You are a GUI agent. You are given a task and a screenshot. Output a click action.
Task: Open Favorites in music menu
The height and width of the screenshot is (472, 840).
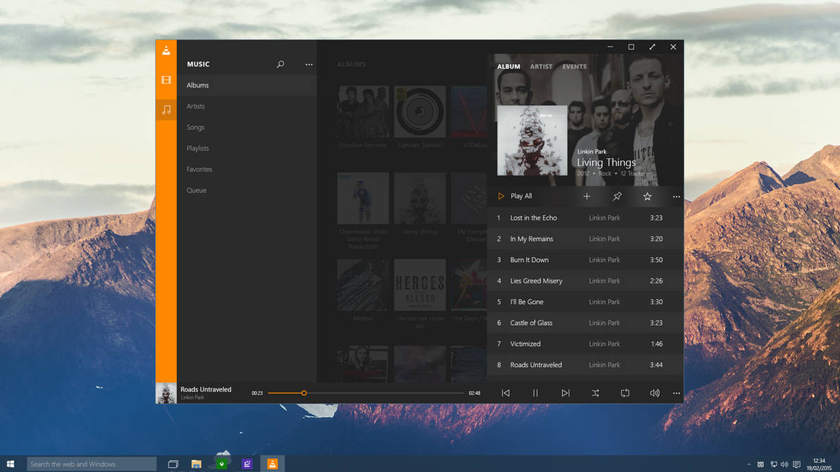(x=247, y=169)
